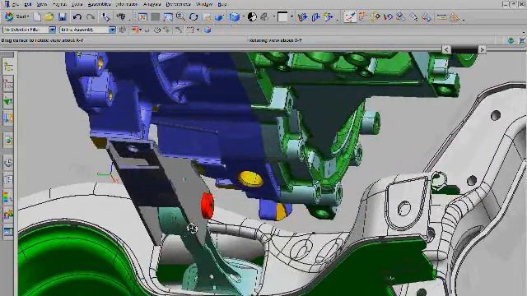Screen dimensions: 527x296
Task: Click the first blue orient view icon
Action: click(303, 16)
